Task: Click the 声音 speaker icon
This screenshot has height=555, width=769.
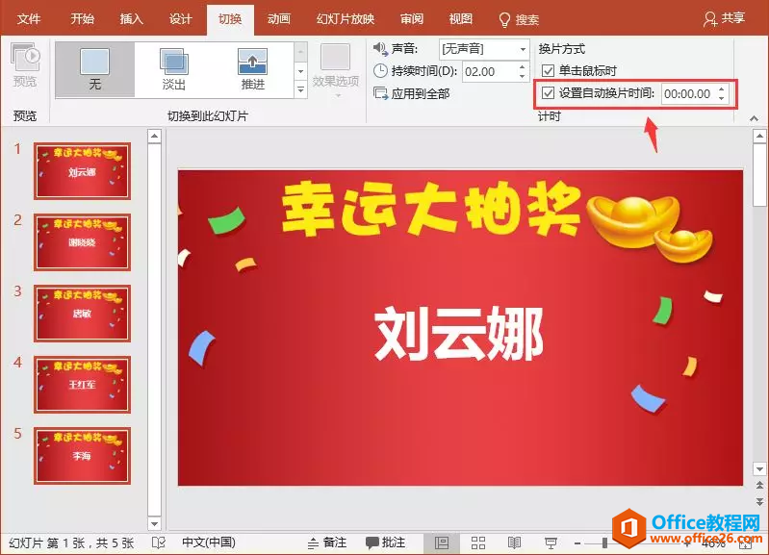Action: pyautogui.click(x=380, y=48)
